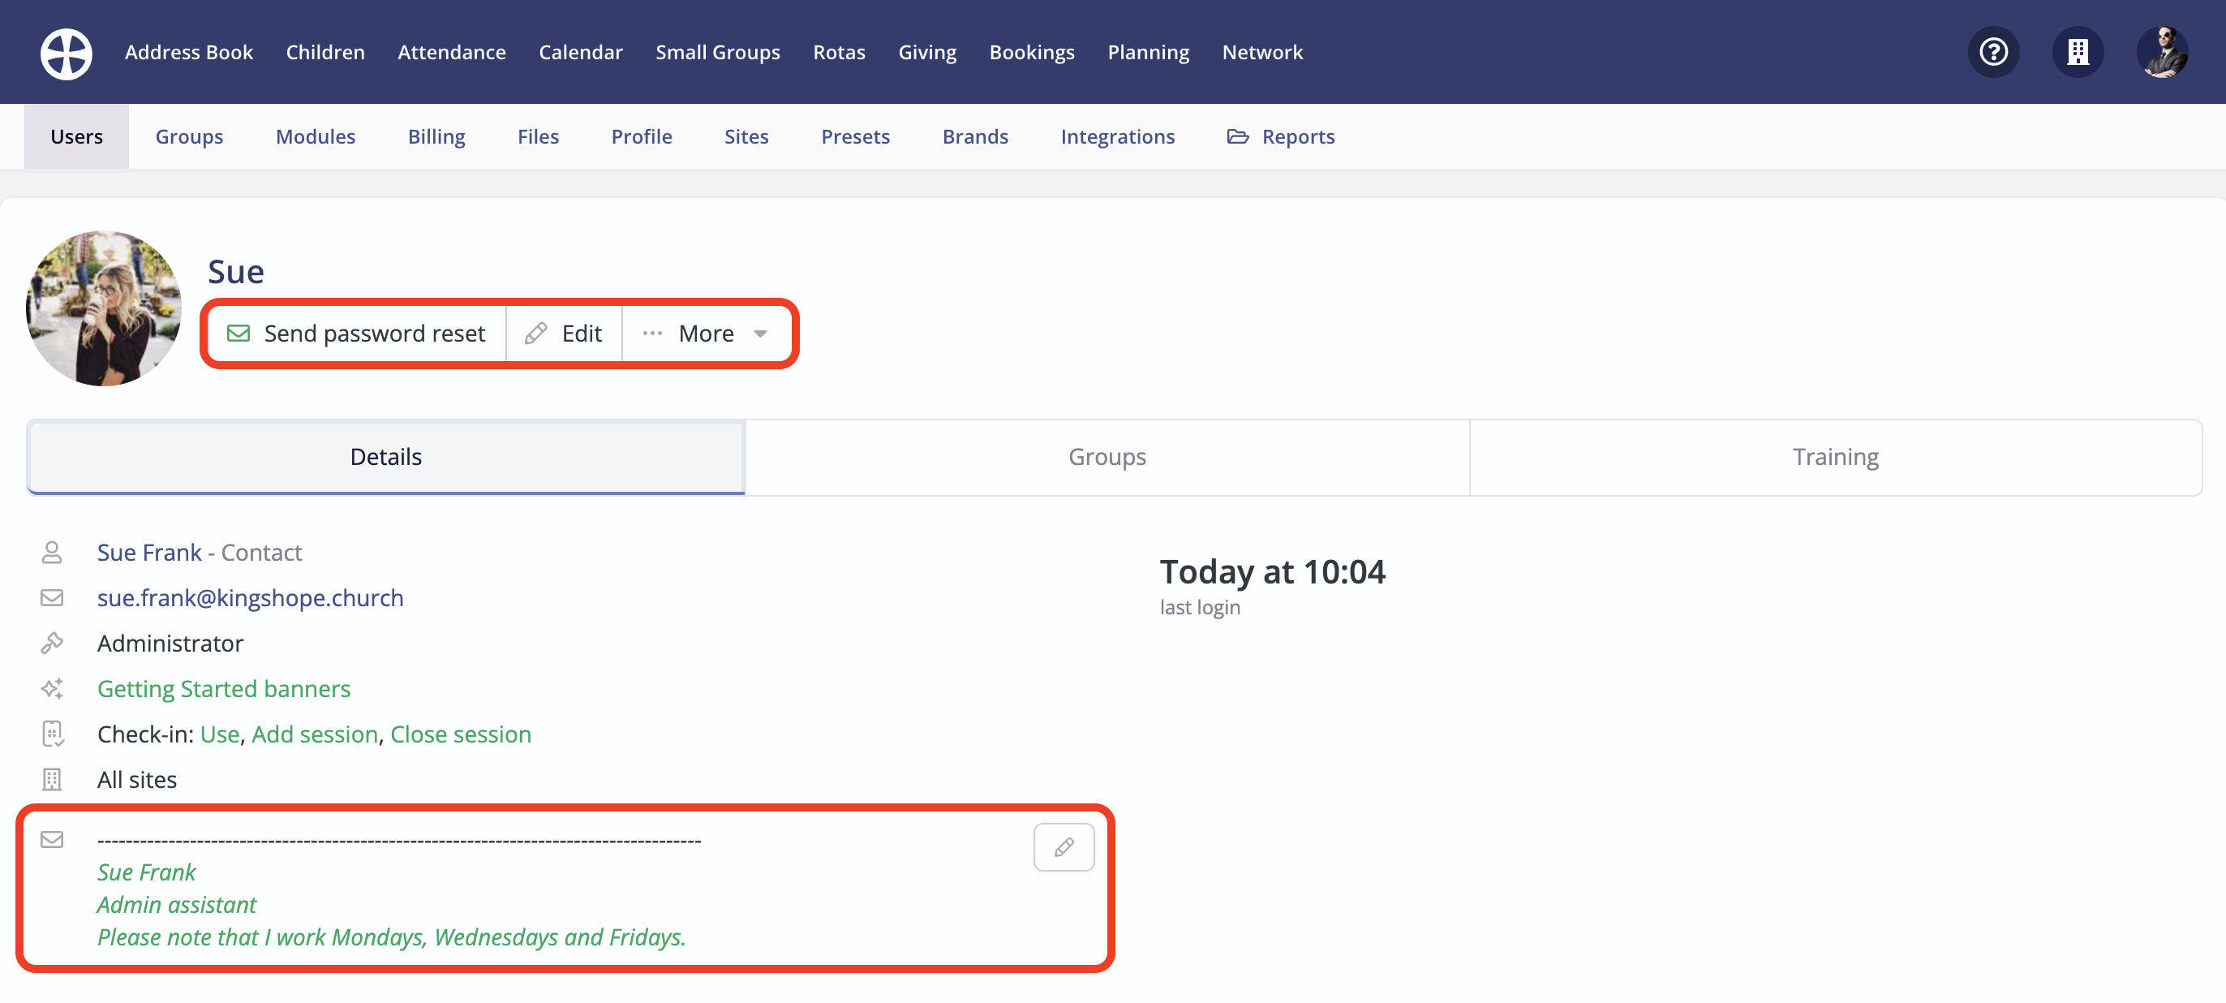The width and height of the screenshot is (2226, 1003).
Task: Open the Rotas menu
Action: [839, 52]
